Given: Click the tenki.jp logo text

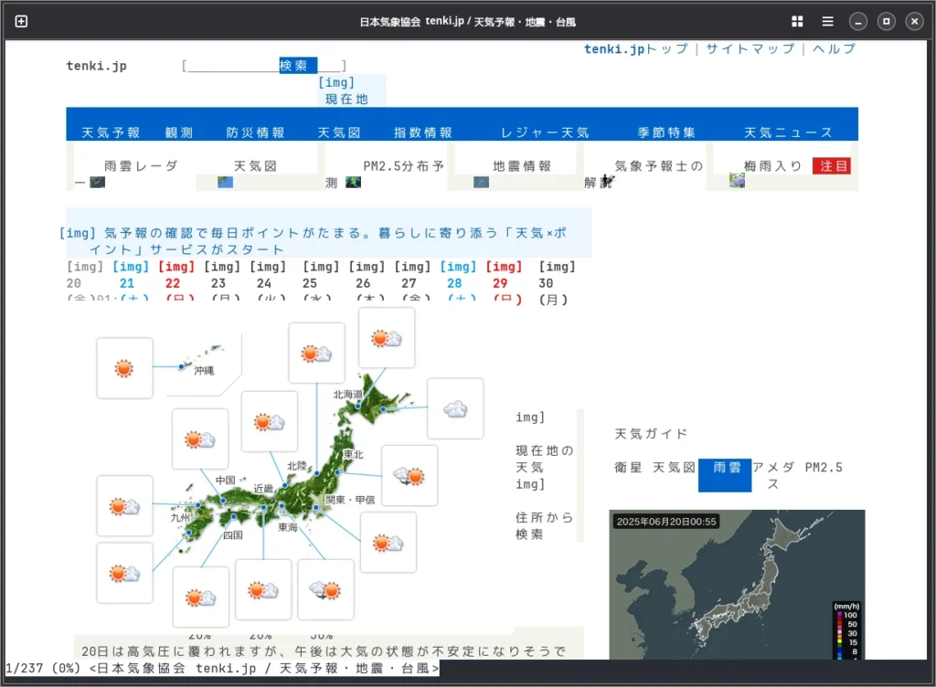Looking at the screenshot, I should click(96, 66).
